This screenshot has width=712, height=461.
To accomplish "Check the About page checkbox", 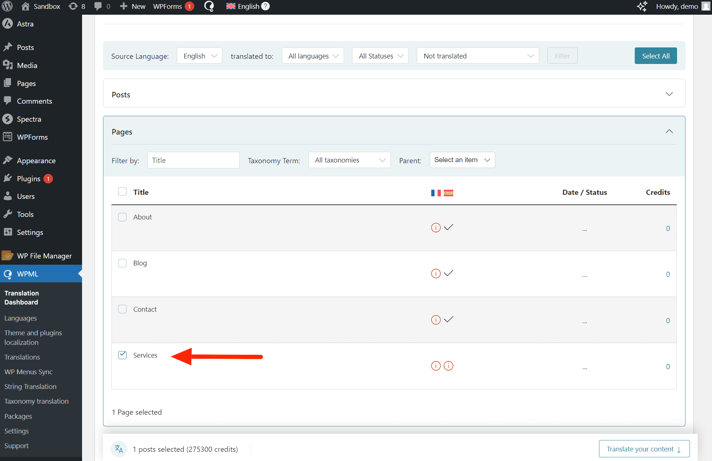I will point(123,217).
